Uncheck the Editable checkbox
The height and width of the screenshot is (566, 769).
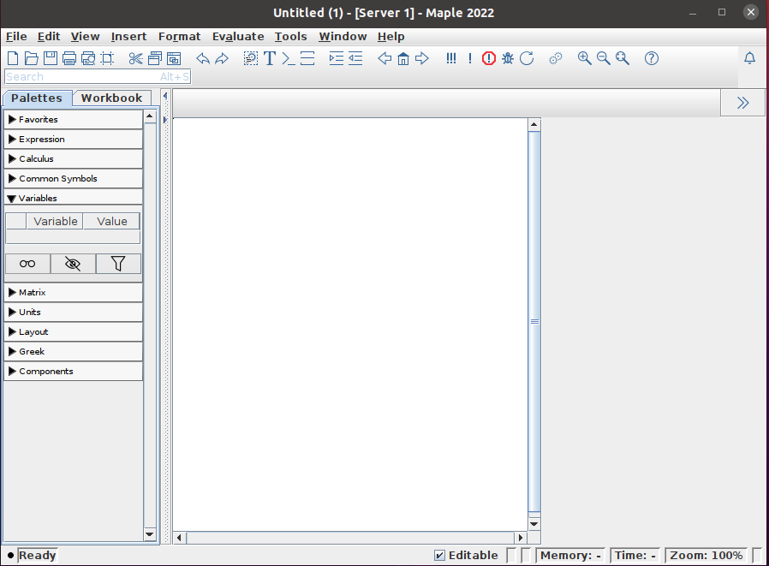pyautogui.click(x=439, y=555)
